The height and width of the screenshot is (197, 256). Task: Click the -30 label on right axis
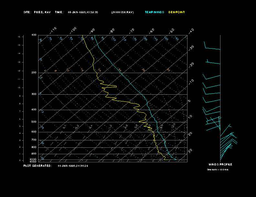coord(191,48)
